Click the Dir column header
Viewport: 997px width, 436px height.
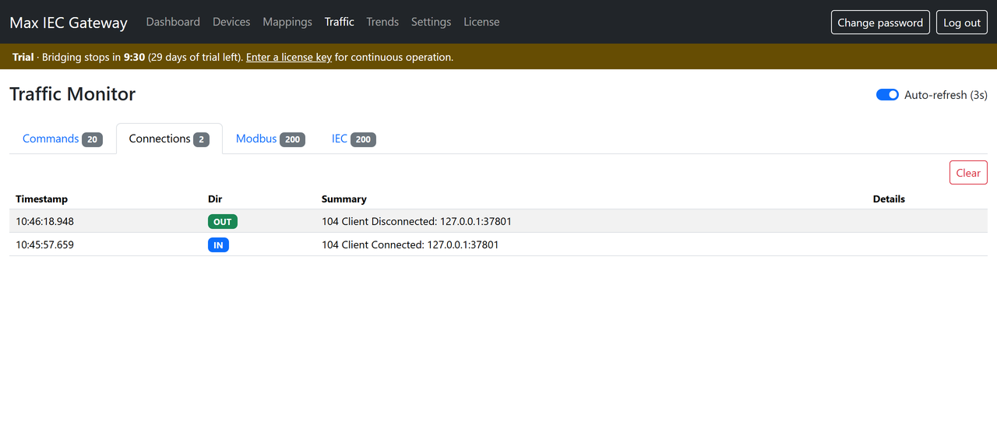tap(215, 199)
